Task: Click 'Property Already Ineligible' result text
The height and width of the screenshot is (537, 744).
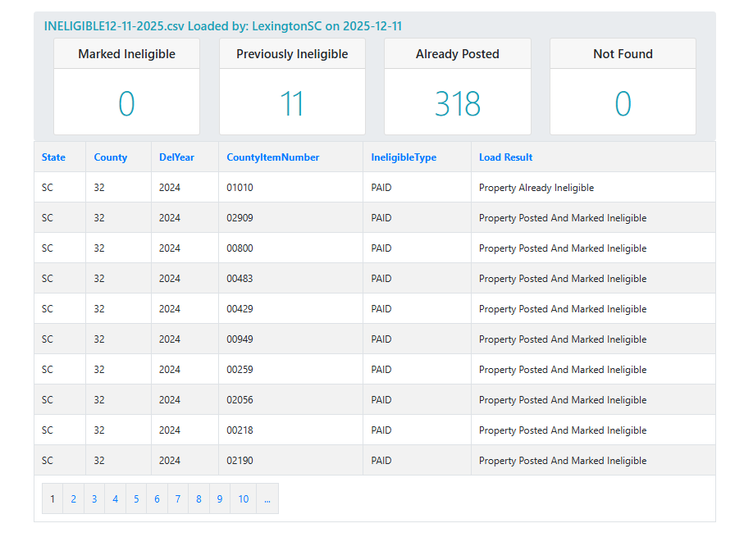Action: click(536, 188)
